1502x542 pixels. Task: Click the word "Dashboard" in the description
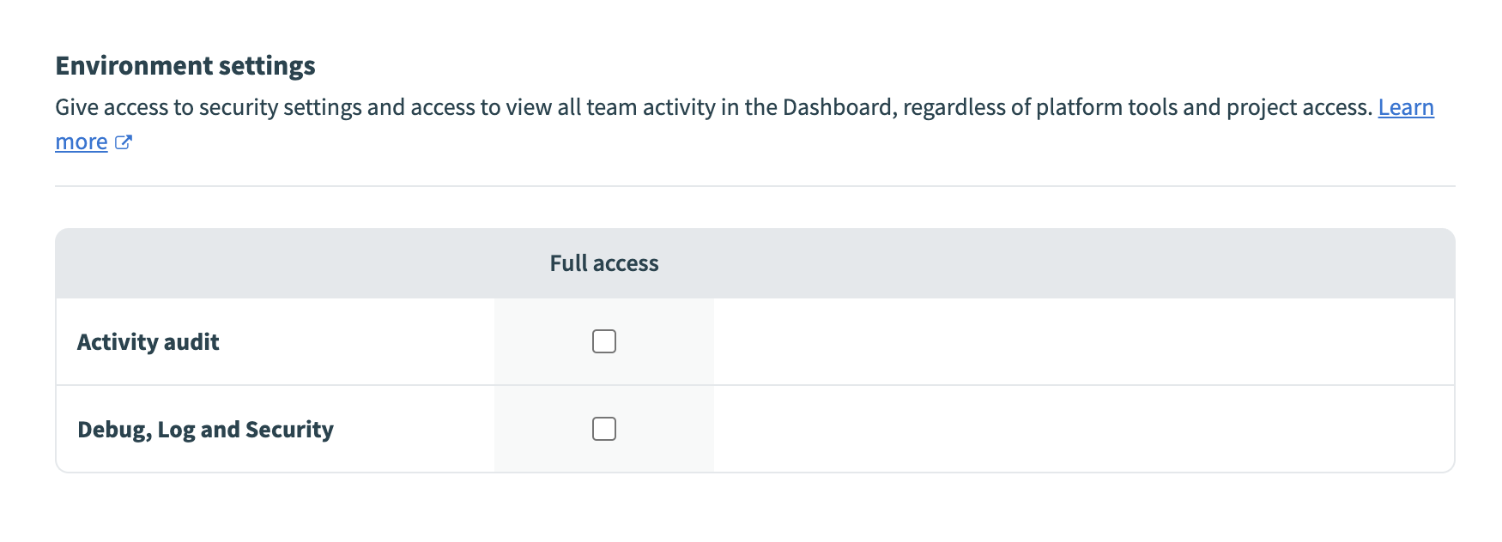(838, 107)
